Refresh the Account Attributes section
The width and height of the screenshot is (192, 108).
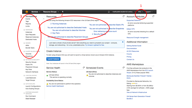pyautogui.click(x=153, y=17)
